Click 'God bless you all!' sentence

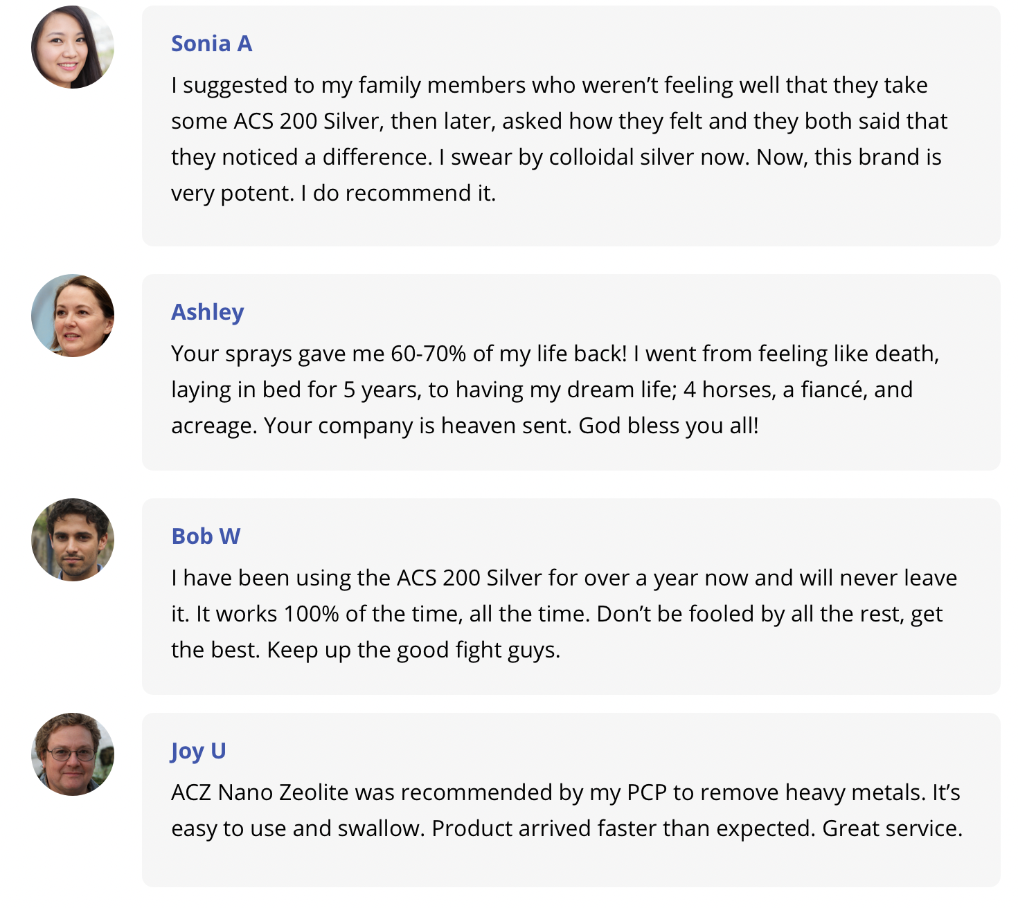pyautogui.click(x=668, y=426)
